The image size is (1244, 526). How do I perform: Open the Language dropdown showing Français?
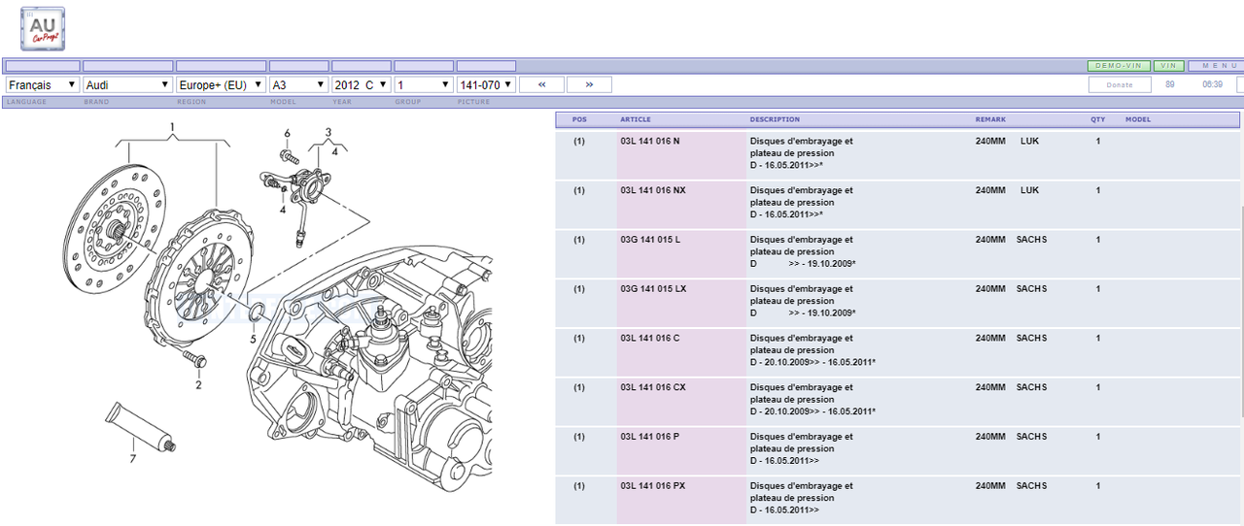click(43, 85)
